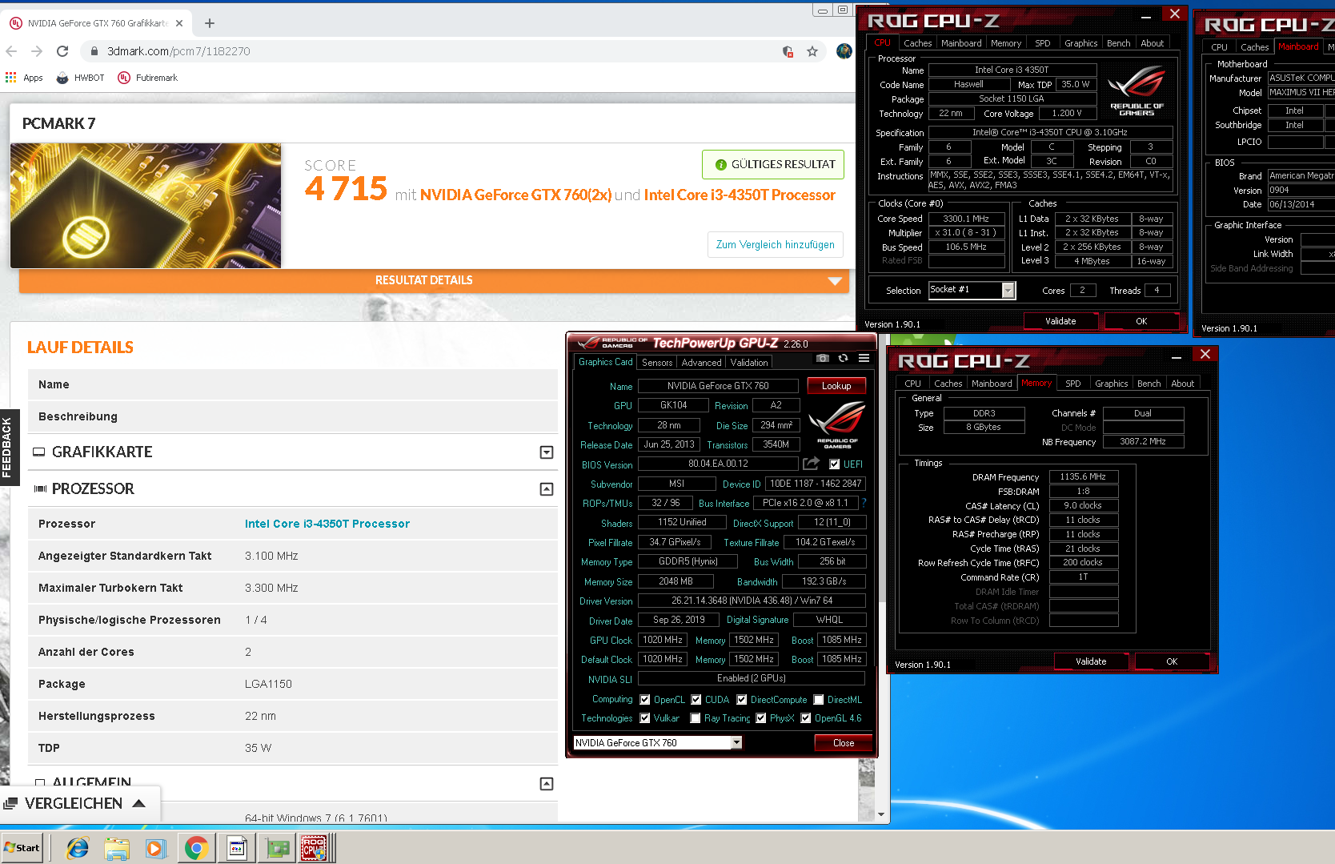Click the Windows Start button
Screen dimensions: 1335x864
pyautogui.click(x=22, y=848)
